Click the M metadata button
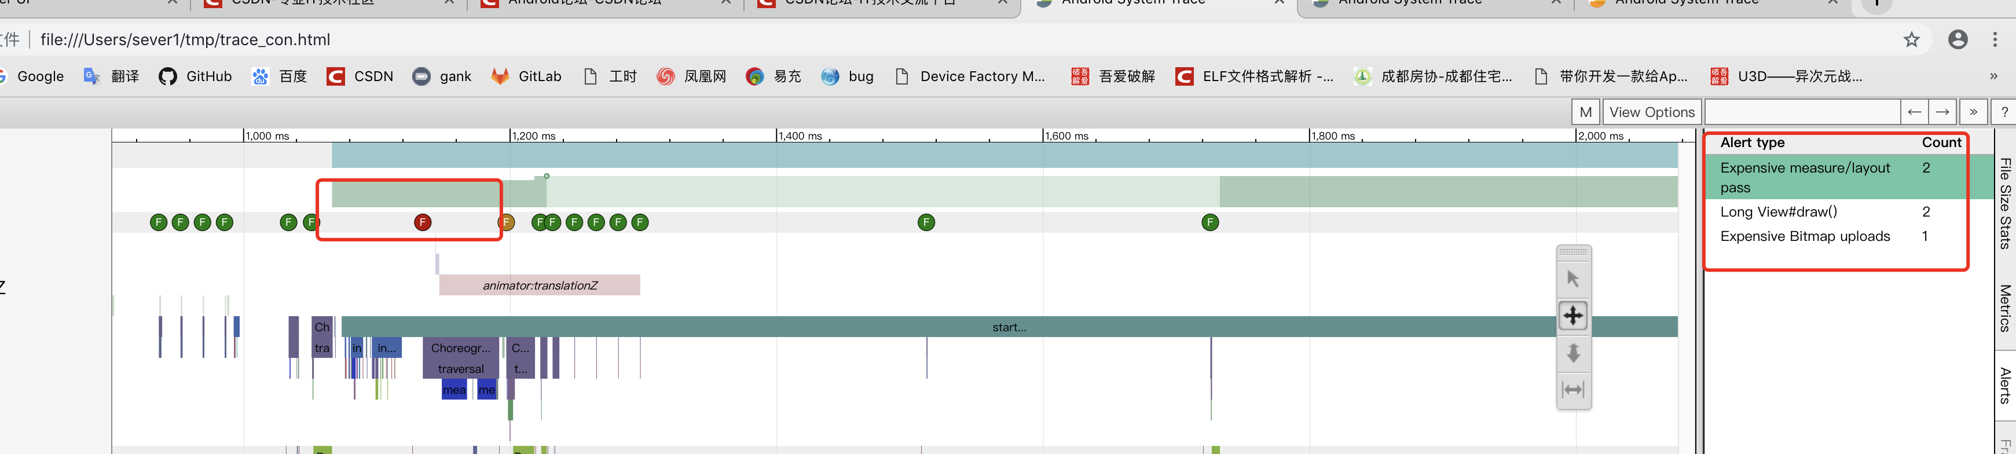 pyautogui.click(x=1586, y=112)
